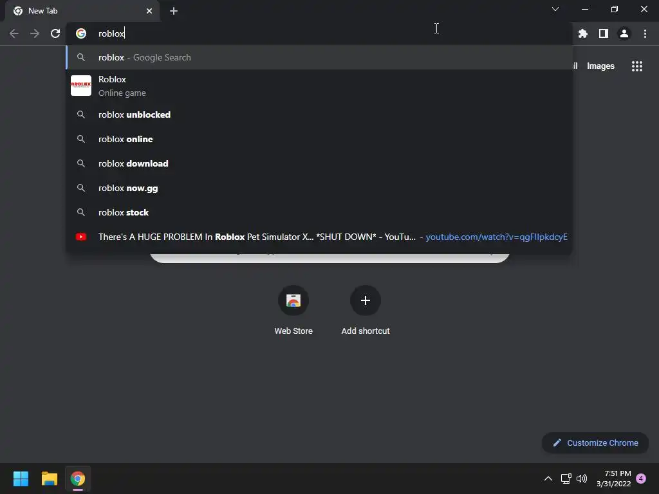
Task: Choose 'roblox download' suggestion
Action: 319,163
